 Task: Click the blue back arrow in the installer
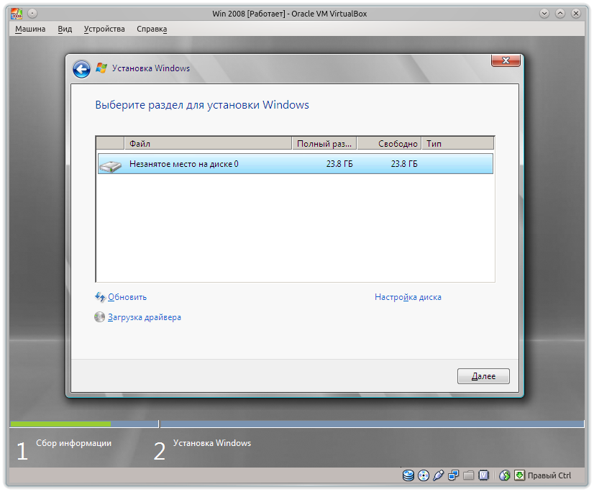point(81,68)
